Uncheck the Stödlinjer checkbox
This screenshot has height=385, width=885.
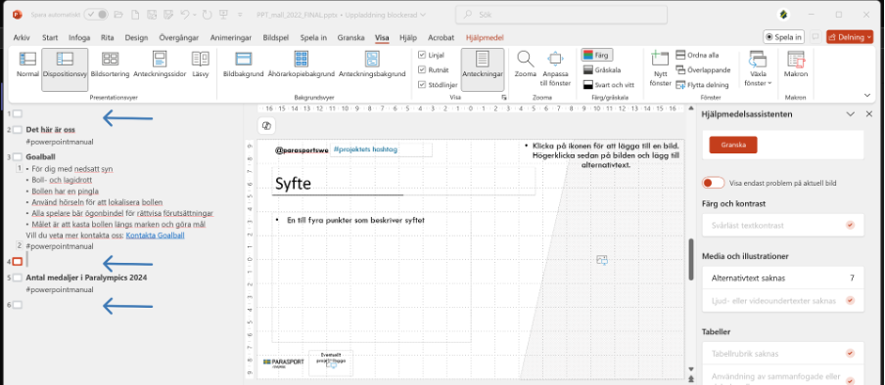click(422, 85)
